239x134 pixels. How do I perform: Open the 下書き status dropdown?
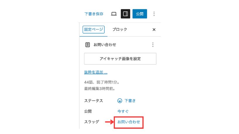(x=126, y=101)
